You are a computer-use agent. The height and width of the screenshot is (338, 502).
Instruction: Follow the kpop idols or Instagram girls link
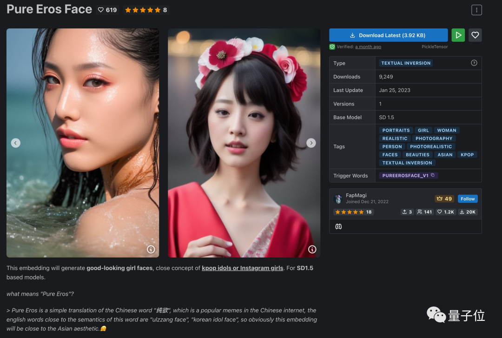pos(242,268)
